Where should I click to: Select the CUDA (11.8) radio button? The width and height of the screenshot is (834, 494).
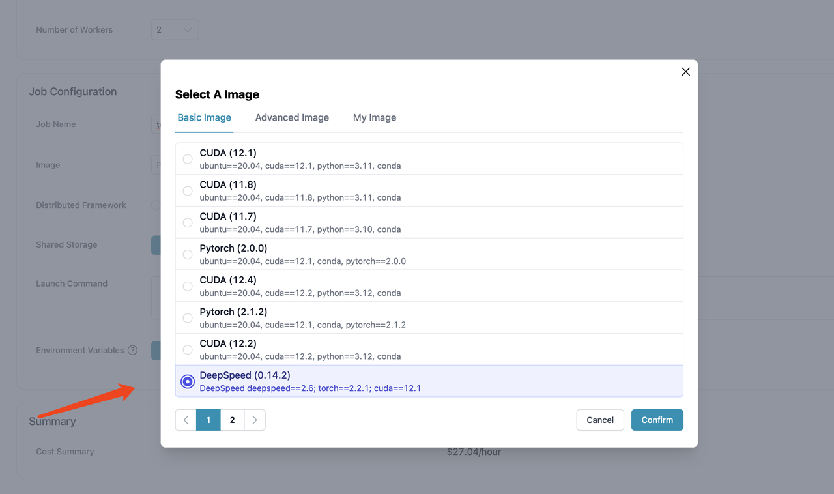(188, 191)
